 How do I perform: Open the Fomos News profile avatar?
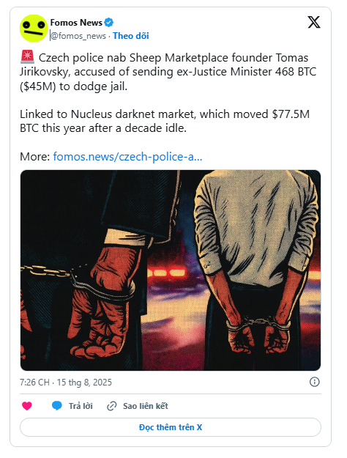click(x=34, y=29)
